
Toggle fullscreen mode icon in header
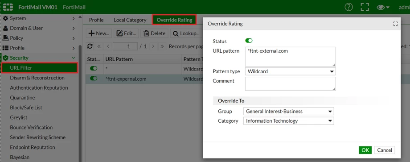coord(365,7)
